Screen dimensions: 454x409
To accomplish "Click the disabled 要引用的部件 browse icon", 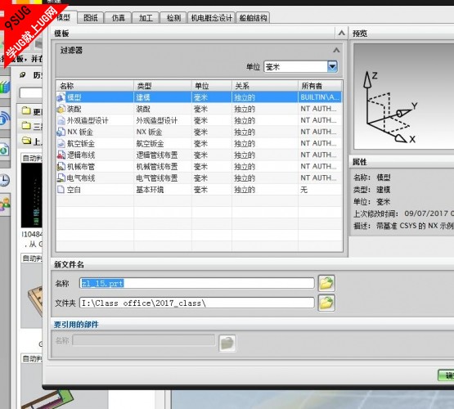I will pyautogui.click(x=227, y=343).
